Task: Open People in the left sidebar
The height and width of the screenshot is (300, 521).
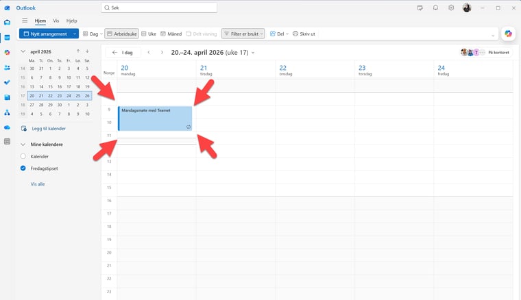Action: pos(8,67)
